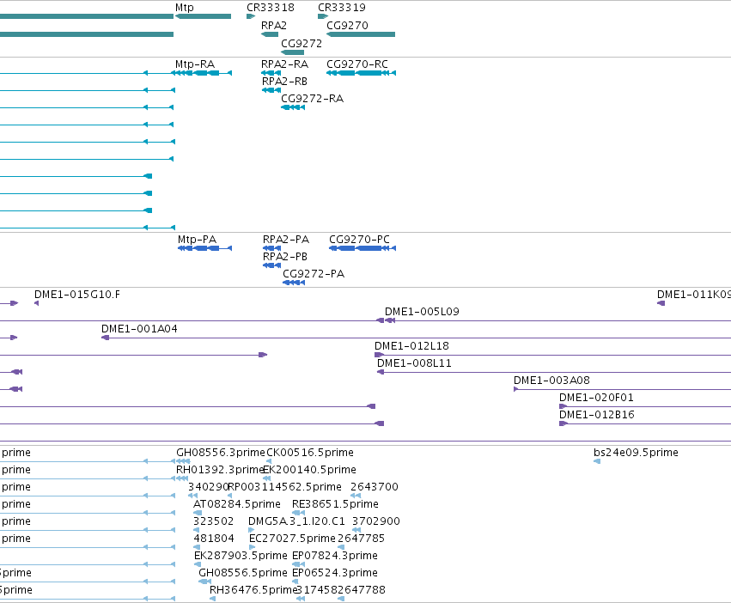Image resolution: width=731 pixels, height=603 pixels.
Task: Select the DME1-005L09 clone label
Action: 422,312
